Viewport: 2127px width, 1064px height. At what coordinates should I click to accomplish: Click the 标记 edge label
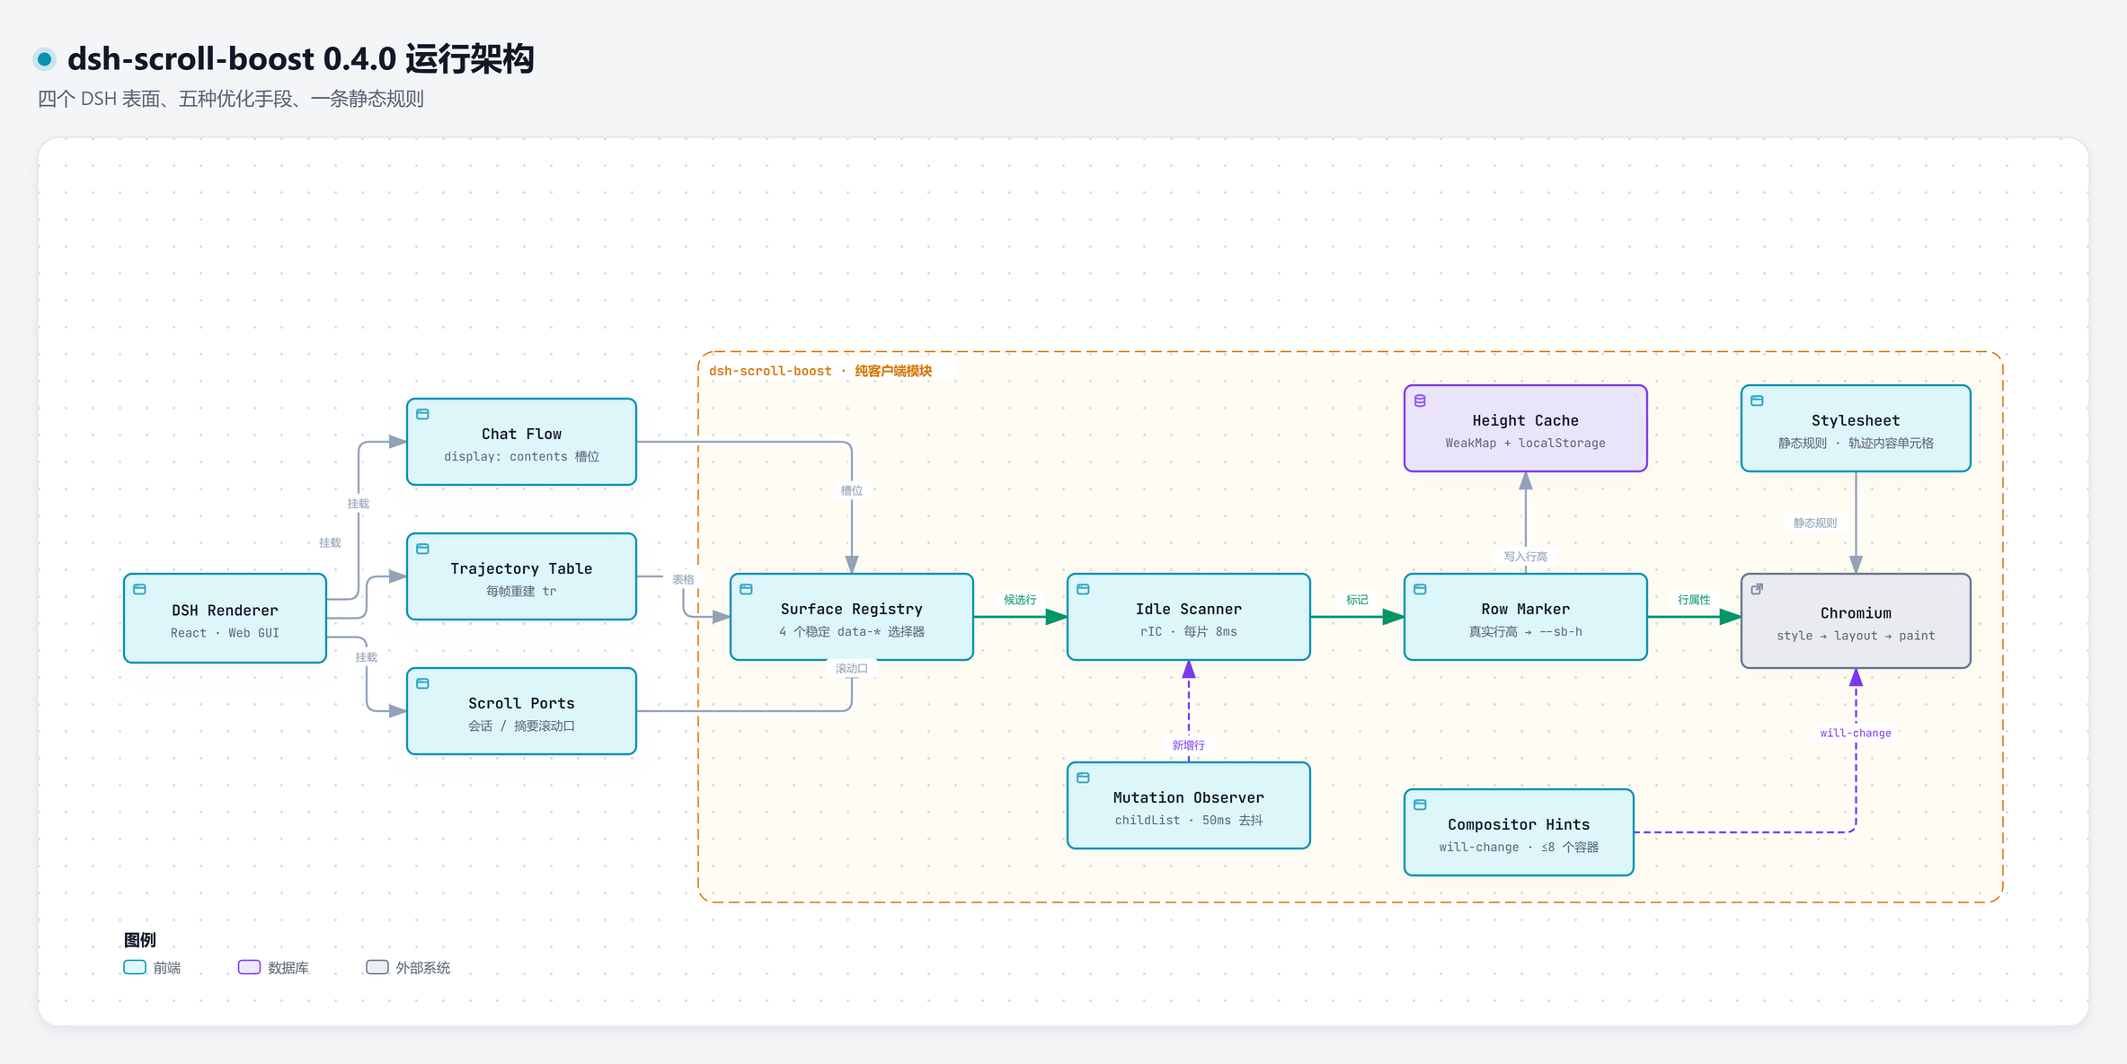pyautogui.click(x=1357, y=600)
